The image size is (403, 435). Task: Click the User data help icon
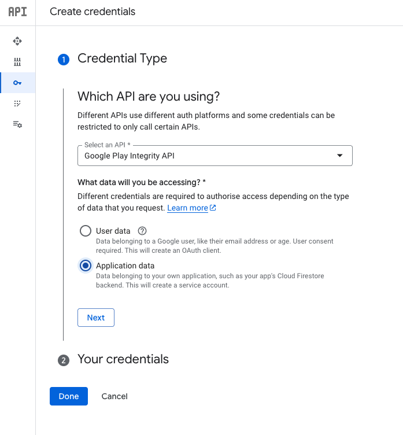(x=142, y=231)
